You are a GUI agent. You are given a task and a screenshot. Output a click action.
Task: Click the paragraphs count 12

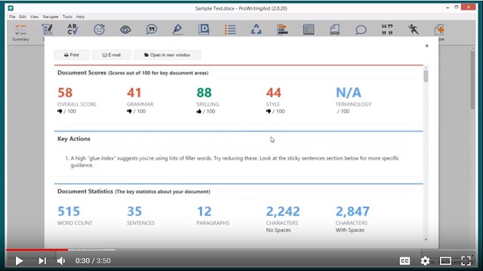point(204,212)
